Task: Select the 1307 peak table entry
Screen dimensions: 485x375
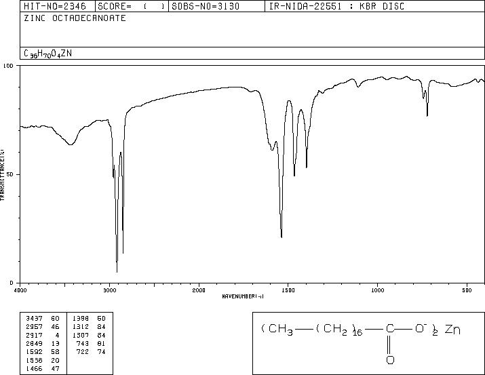Action: pyautogui.click(x=81, y=335)
